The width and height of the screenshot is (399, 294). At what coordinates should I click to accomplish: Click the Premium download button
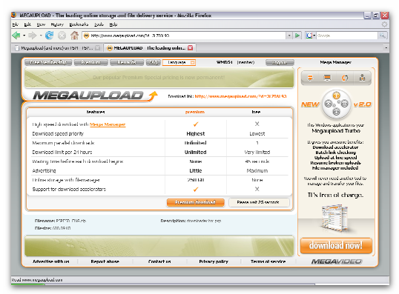196,202
